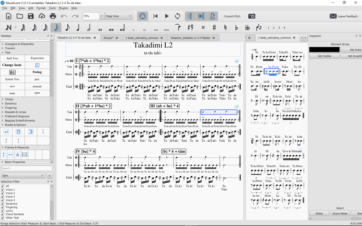Enable note input mode N

pos(9,28)
